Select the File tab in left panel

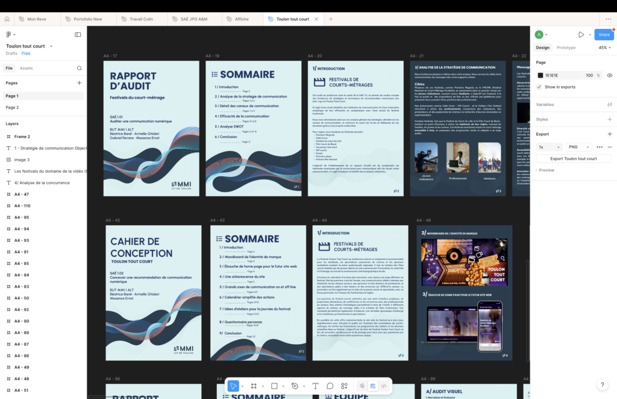[x=9, y=68]
